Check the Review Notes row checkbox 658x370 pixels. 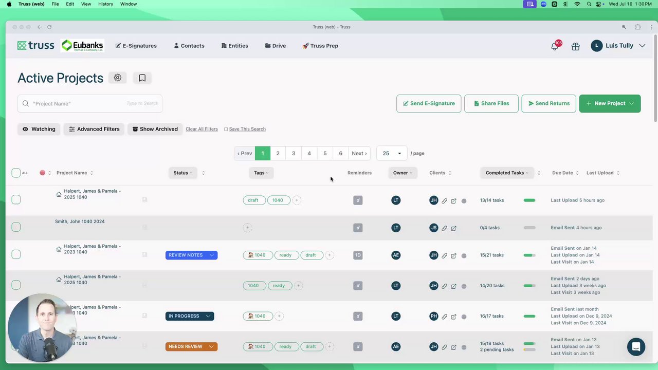pos(16,254)
